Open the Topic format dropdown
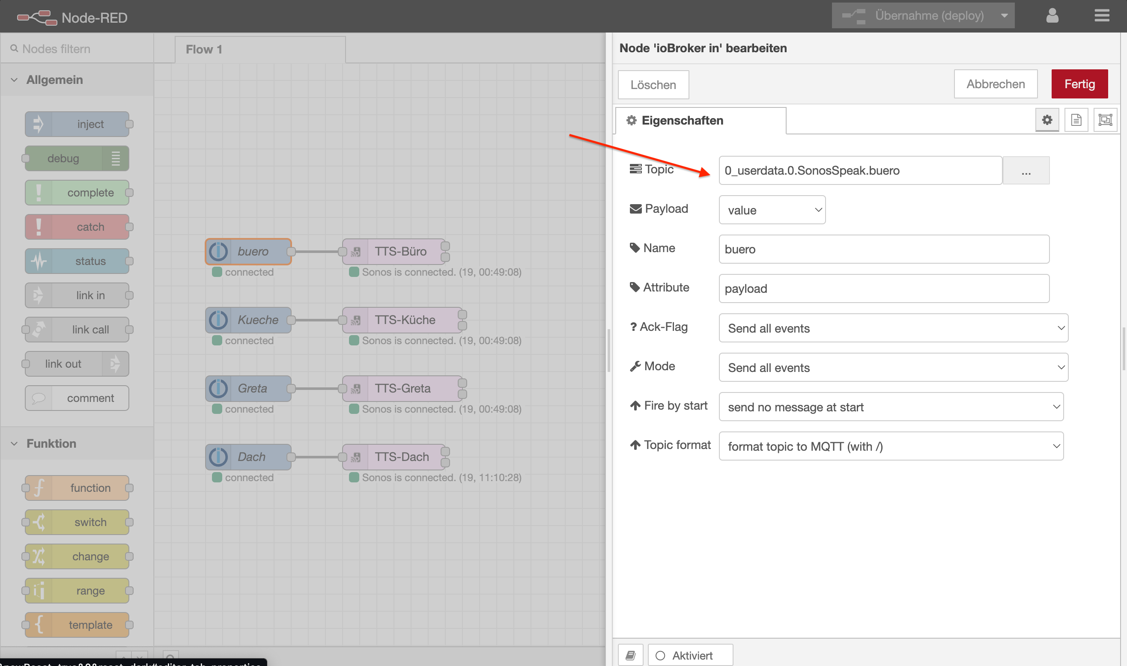Viewport: 1127px width, 666px height. pos(891,446)
